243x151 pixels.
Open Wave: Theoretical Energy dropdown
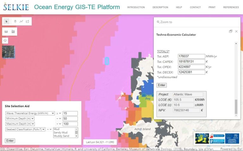(x=30, y=113)
